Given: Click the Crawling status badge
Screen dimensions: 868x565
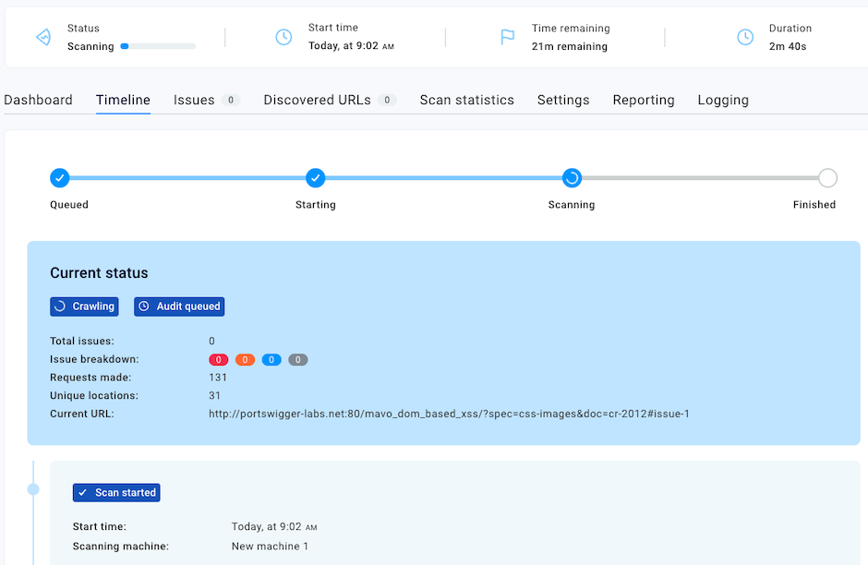Looking at the screenshot, I should pyautogui.click(x=84, y=307).
